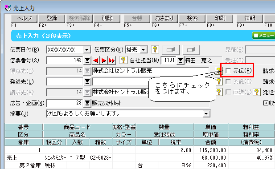This screenshot has height=169, width=275.
Task: Click the red previous slip arrow
Action: coord(96,60)
